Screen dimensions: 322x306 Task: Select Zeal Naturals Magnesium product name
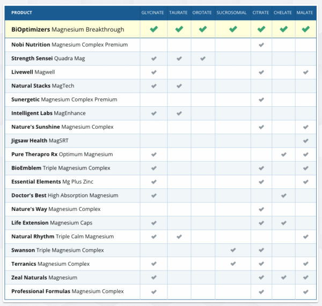pyautogui.click(x=45, y=278)
